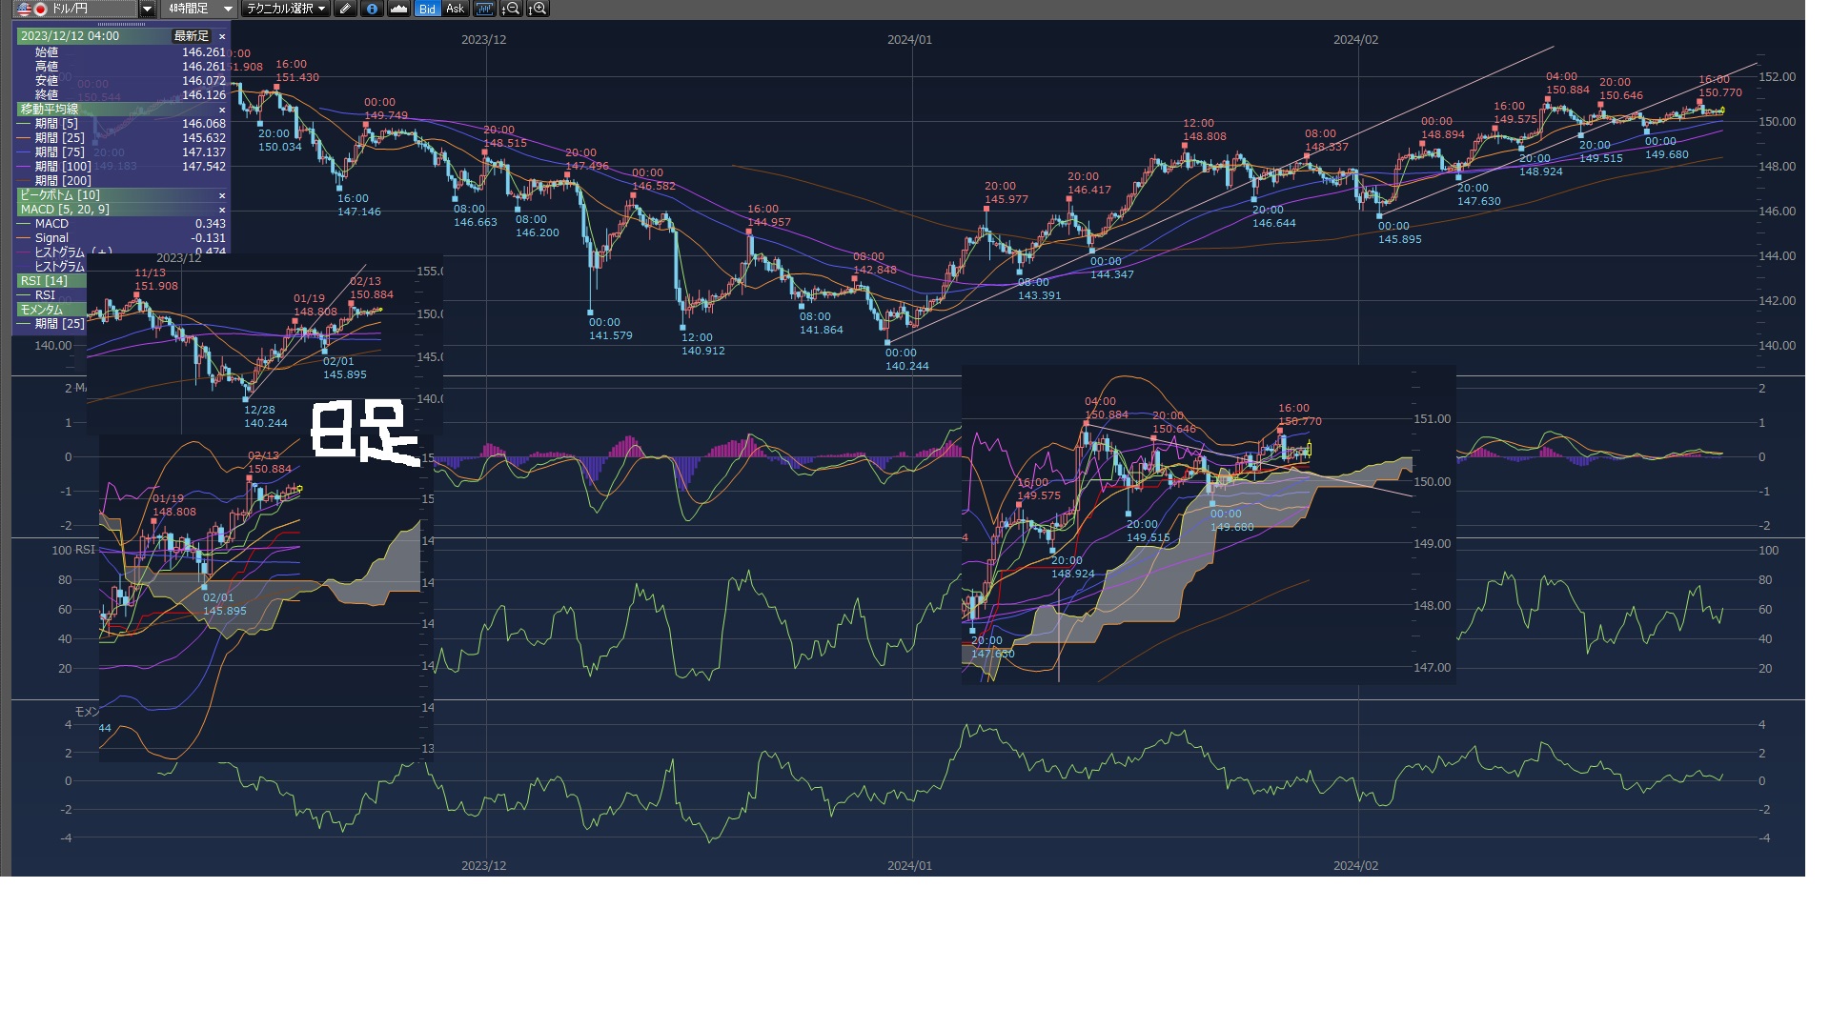Click the 最新足 button
This screenshot has height=1029, width=1830.
click(191, 36)
